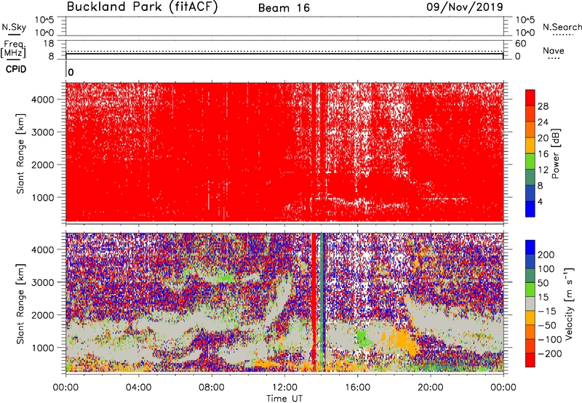Click the "50" label on velocity color bar
Image resolution: width=582 pixels, height=403 pixels.
click(x=543, y=283)
